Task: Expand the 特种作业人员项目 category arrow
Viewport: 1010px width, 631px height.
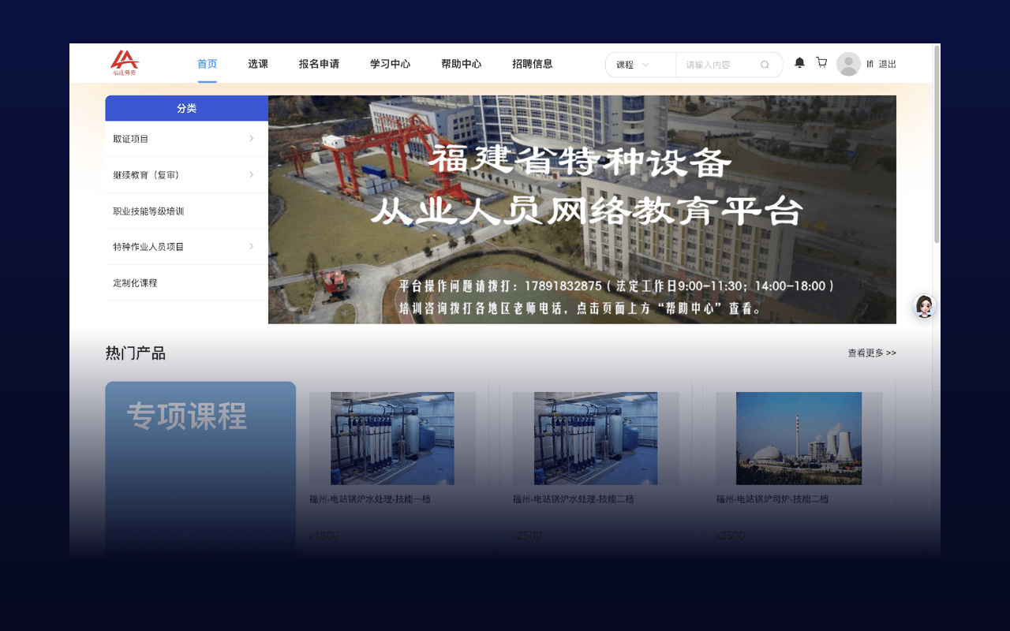Action: 252,247
